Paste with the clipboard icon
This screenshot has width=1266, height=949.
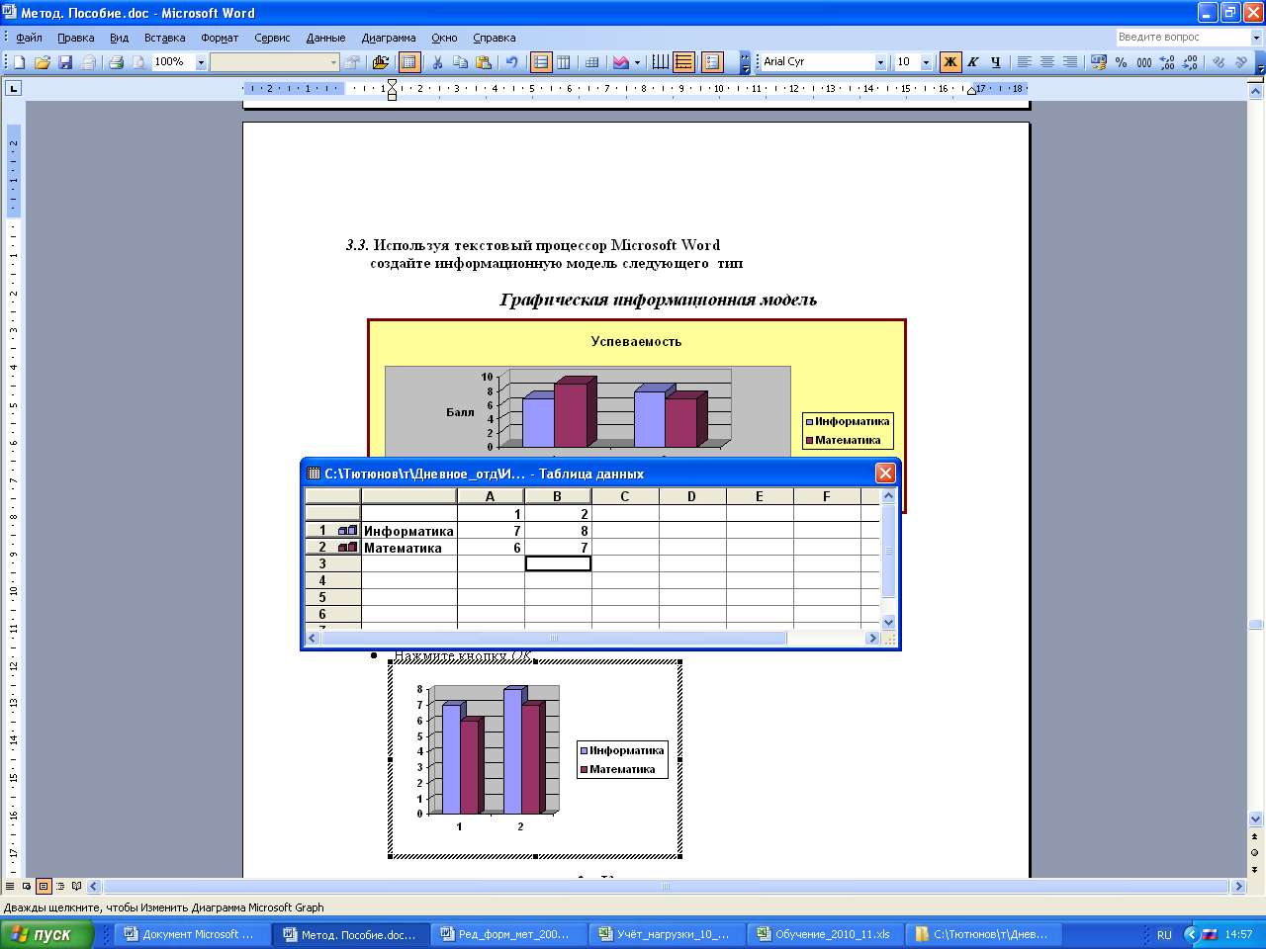click(484, 62)
